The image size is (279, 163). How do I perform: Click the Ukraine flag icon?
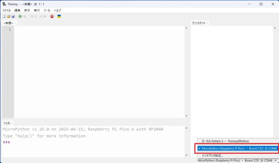[59, 16]
